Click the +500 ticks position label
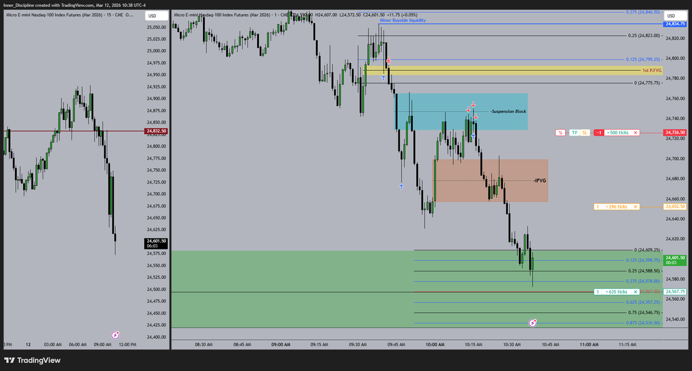The height and width of the screenshot is (371, 692). point(618,132)
